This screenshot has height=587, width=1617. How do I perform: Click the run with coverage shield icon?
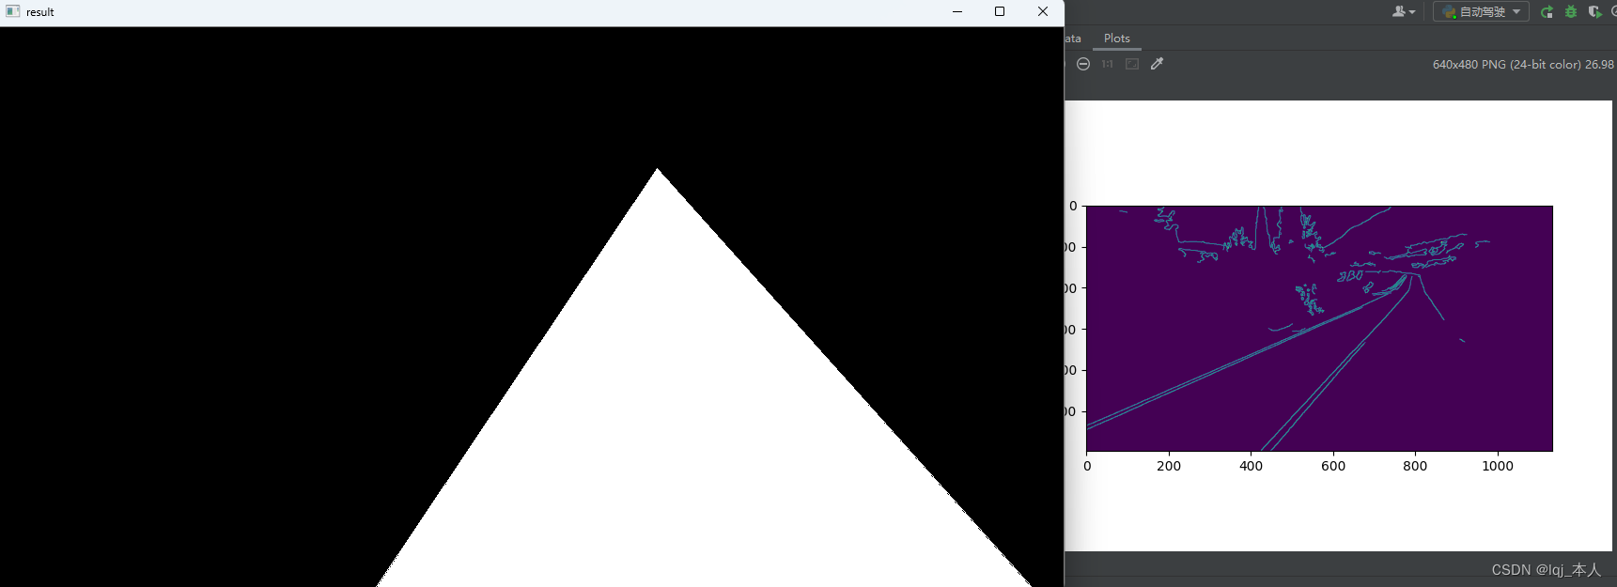click(x=1594, y=12)
